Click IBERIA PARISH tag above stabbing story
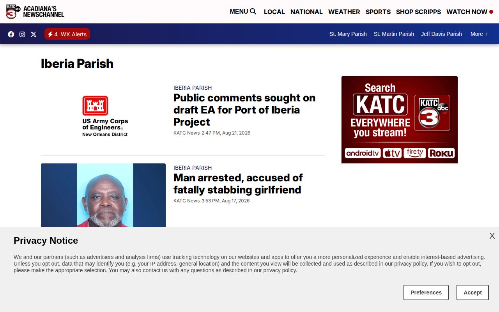This screenshot has width=499, height=312. click(x=193, y=168)
